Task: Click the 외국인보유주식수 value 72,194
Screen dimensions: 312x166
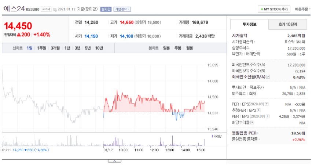Action: coord(300,71)
